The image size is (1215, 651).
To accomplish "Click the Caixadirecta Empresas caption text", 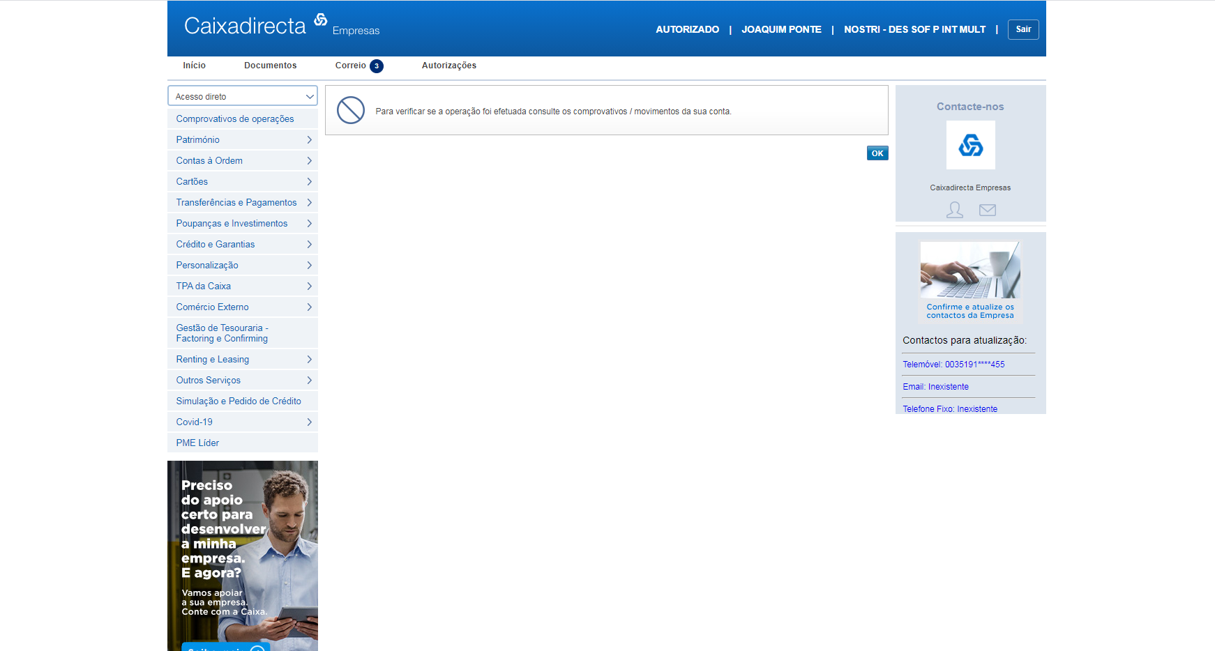I will coord(970,187).
